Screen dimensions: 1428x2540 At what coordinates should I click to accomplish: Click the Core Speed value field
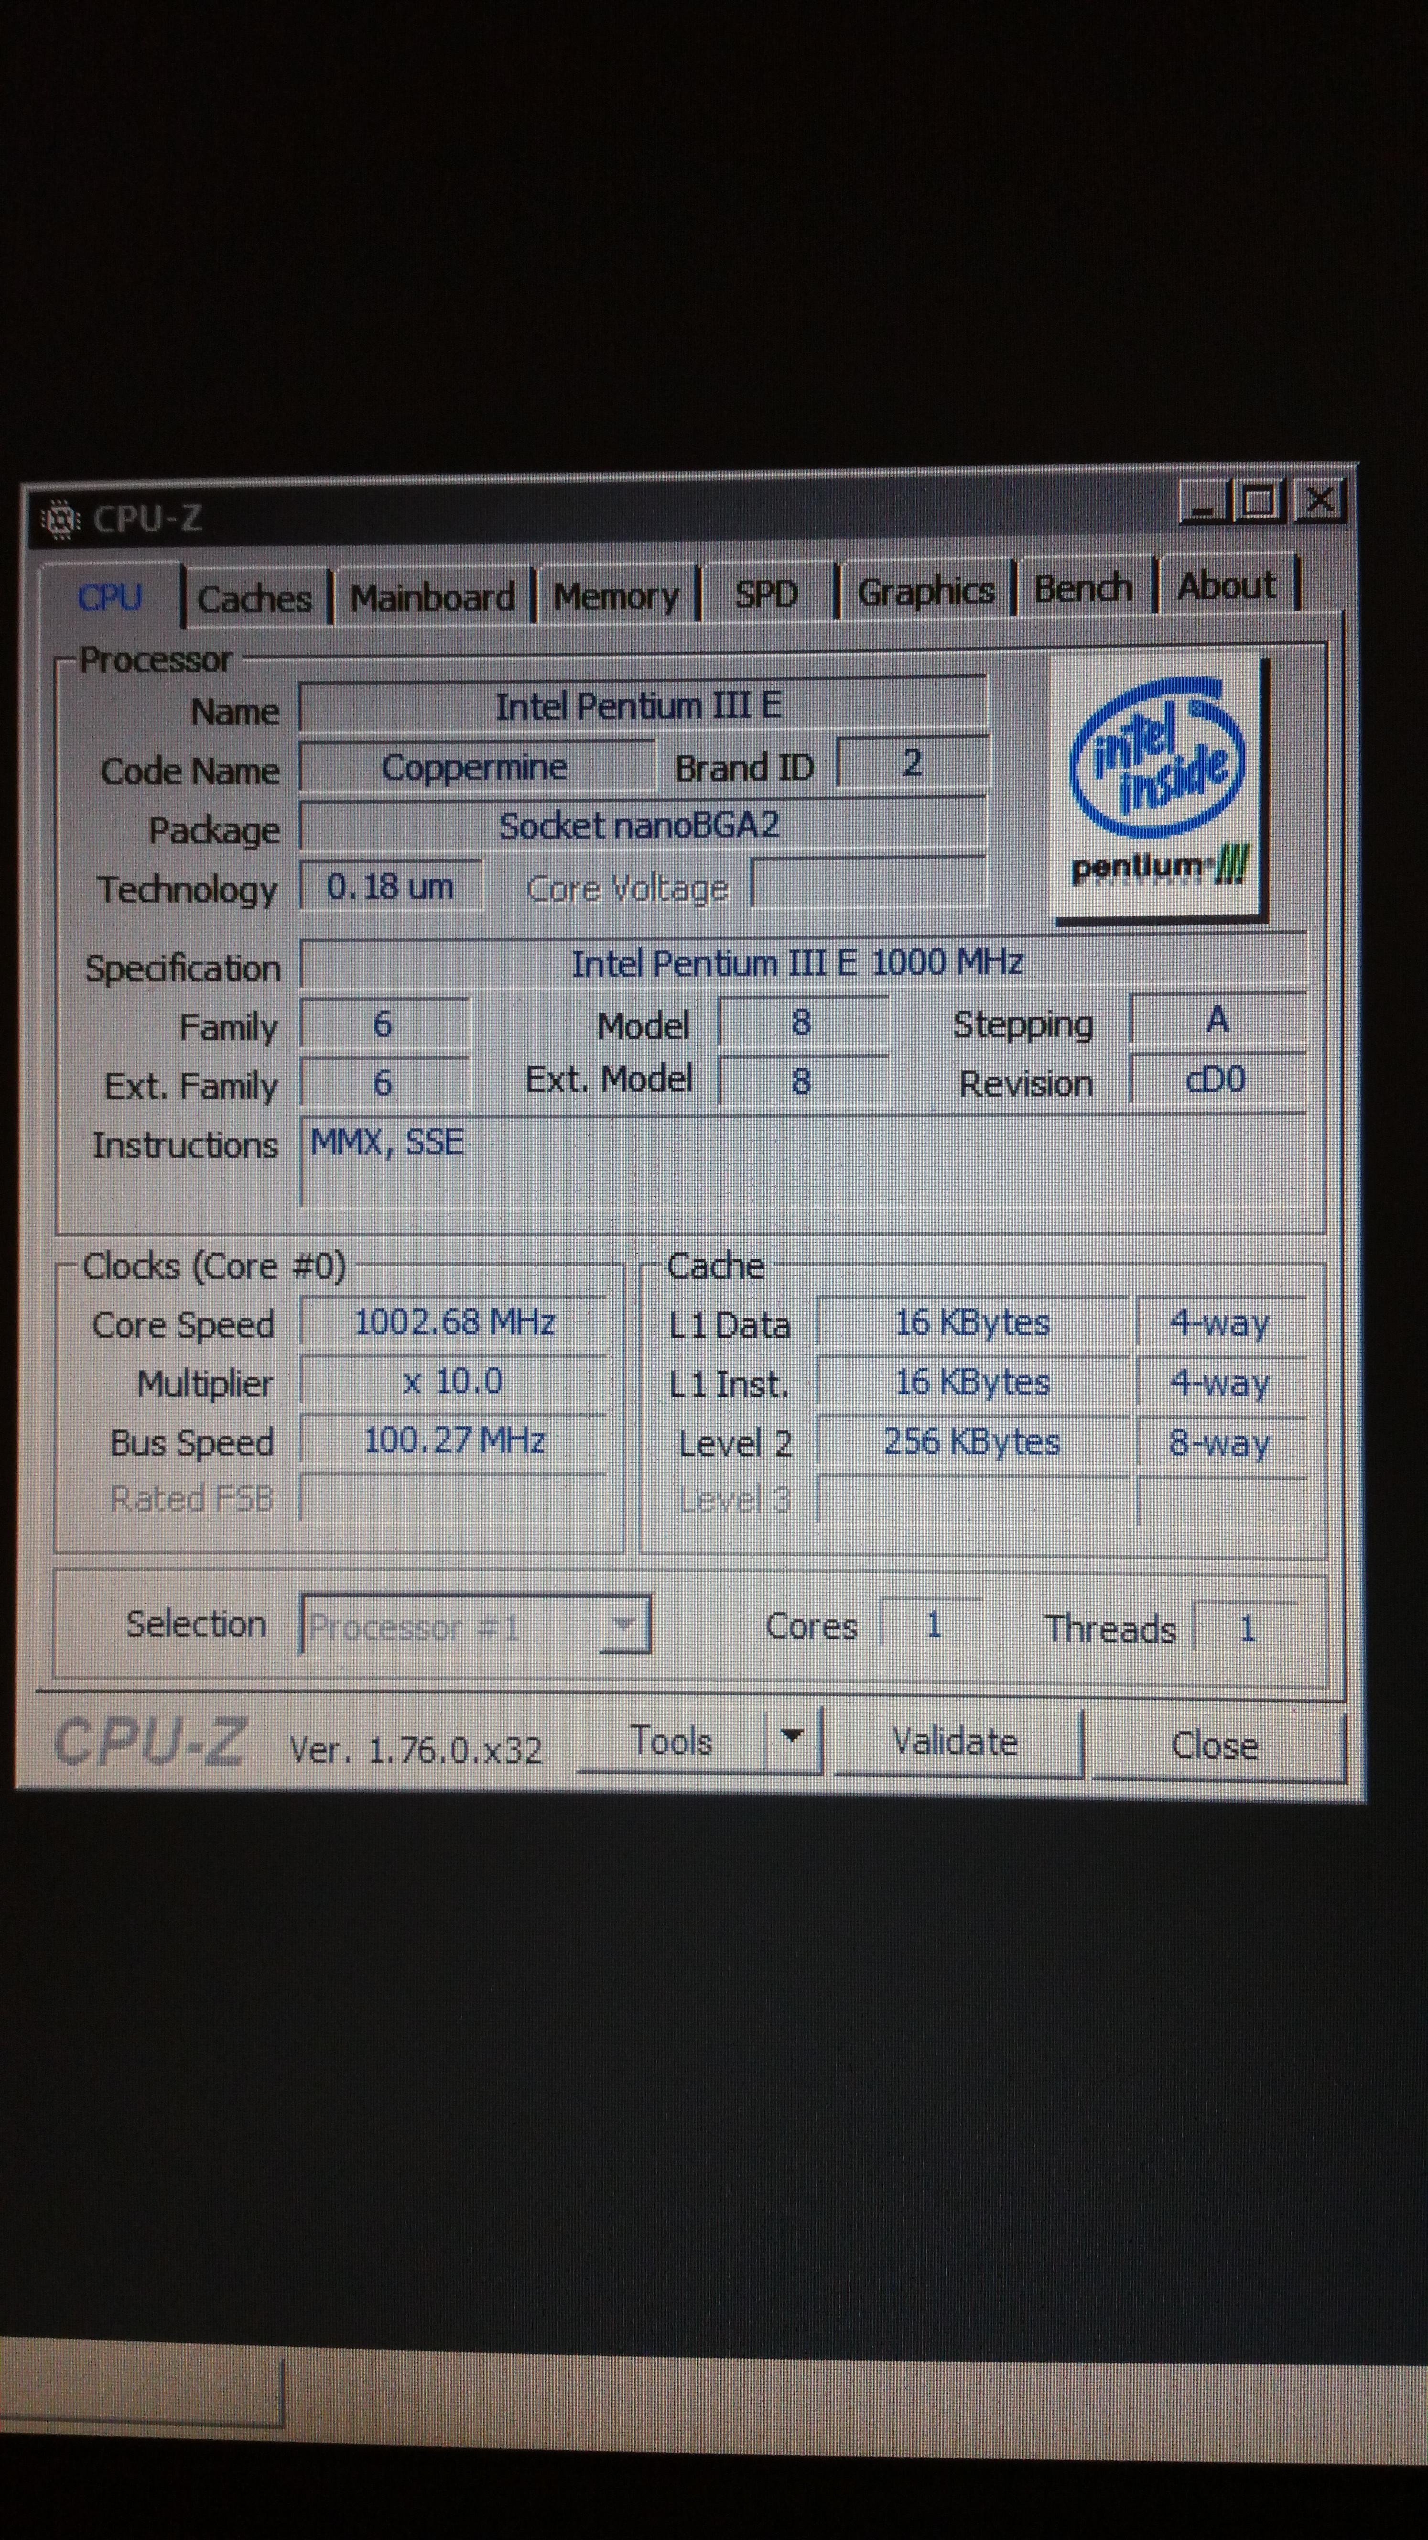(x=454, y=1322)
